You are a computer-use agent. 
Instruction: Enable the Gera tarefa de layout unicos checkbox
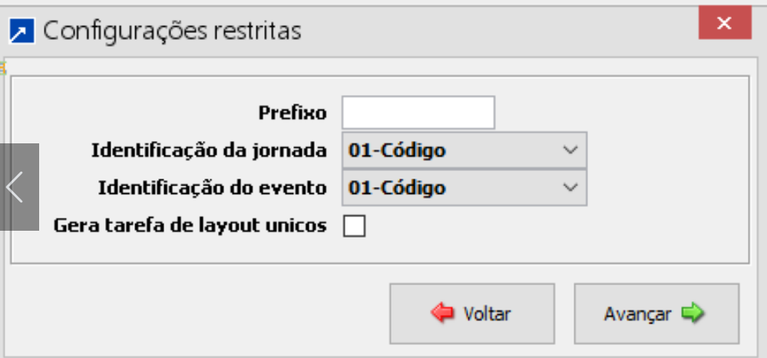click(x=354, y=226)
